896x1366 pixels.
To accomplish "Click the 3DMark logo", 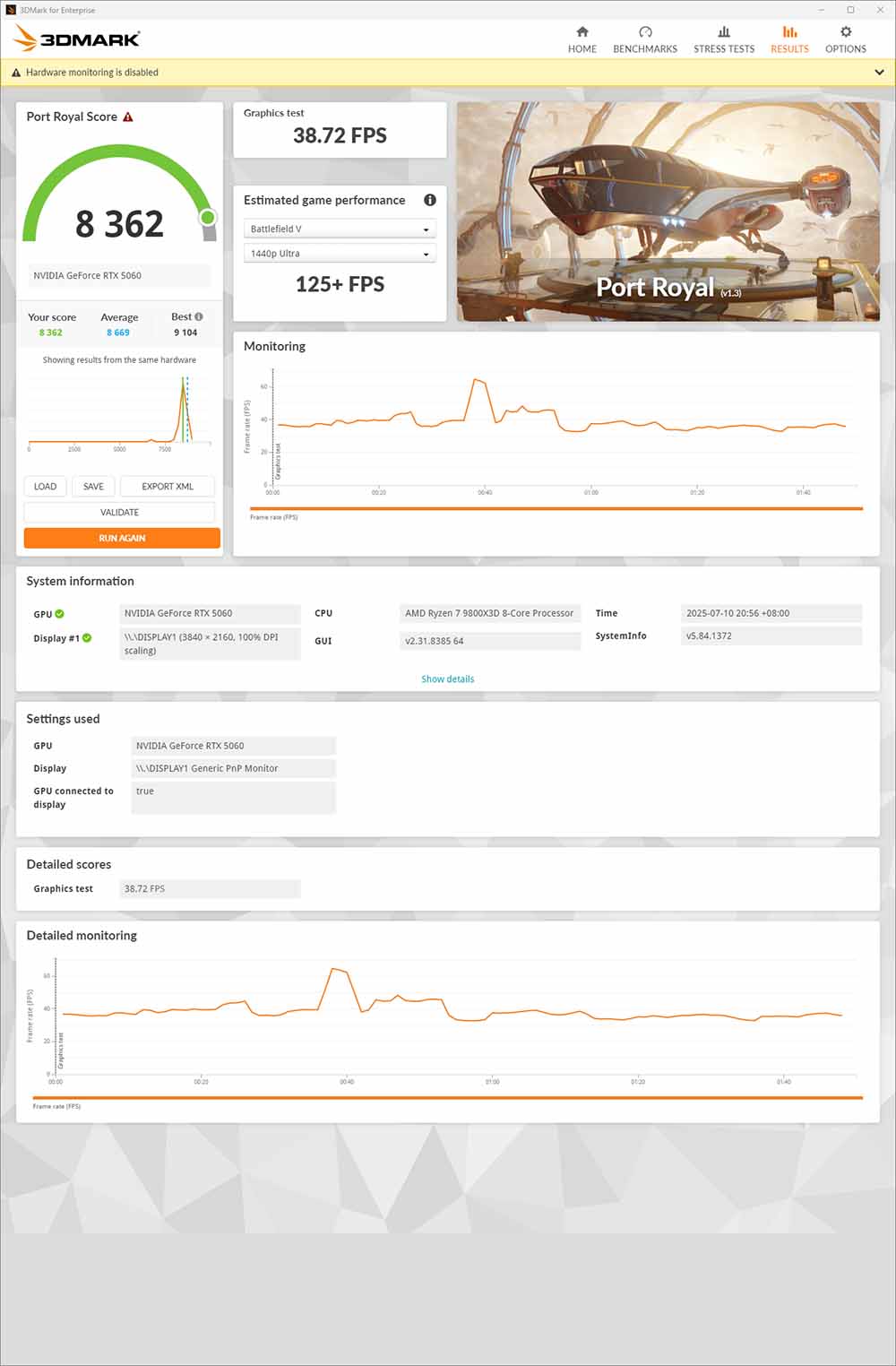I will point(78,39).
